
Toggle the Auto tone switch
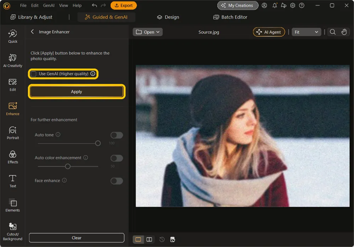pos(117,135)
